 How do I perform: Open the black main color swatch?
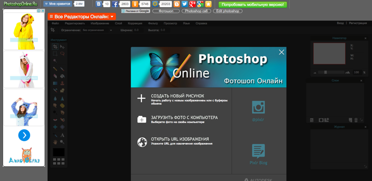(x=59, y=152)
